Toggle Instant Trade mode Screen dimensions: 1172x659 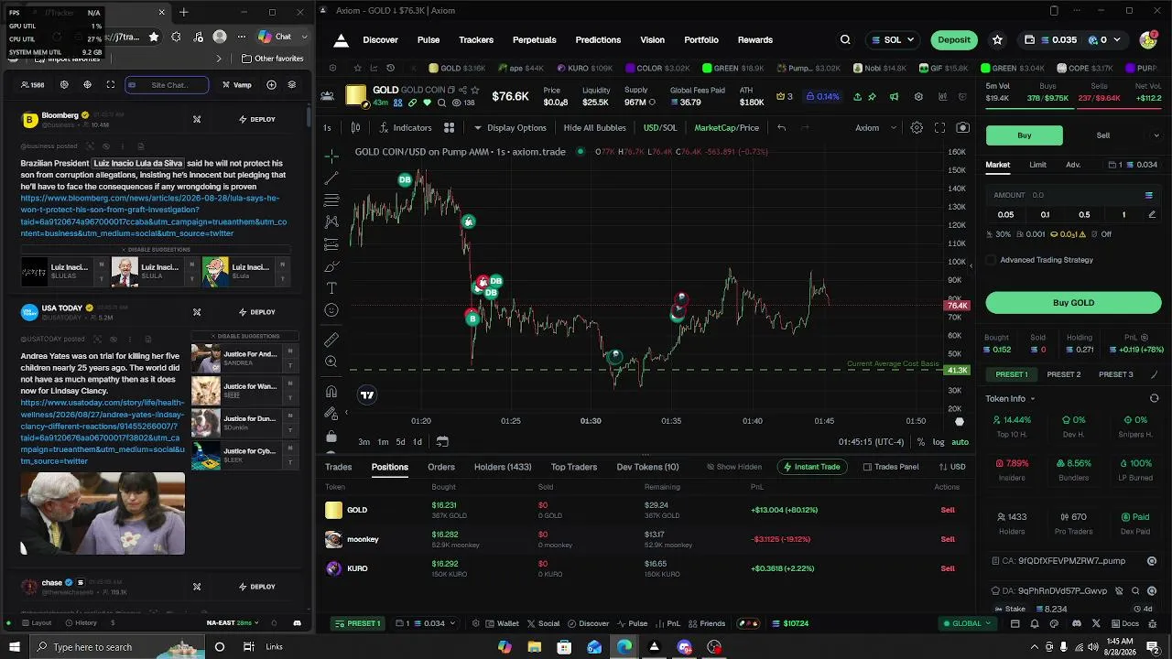point(810,467)
